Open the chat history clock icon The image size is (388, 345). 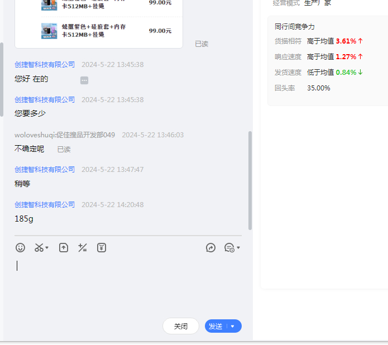229,247
